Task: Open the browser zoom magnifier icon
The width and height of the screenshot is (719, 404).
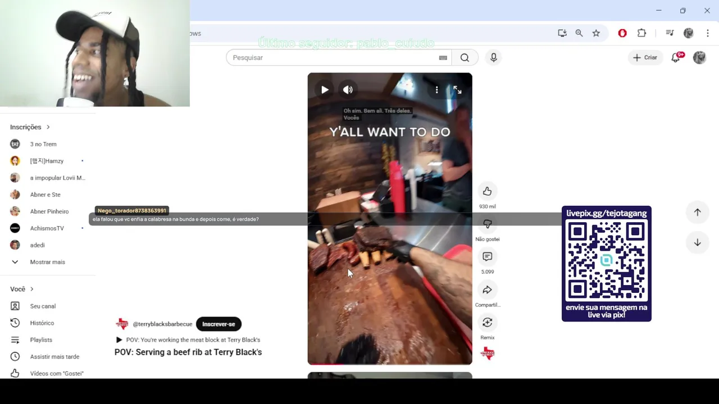Action: point(579,33)
